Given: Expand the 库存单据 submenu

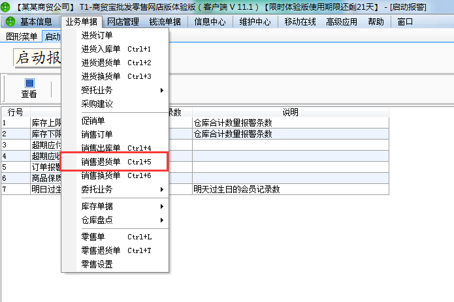Looking at the screenshot, I should coord(115,206).
